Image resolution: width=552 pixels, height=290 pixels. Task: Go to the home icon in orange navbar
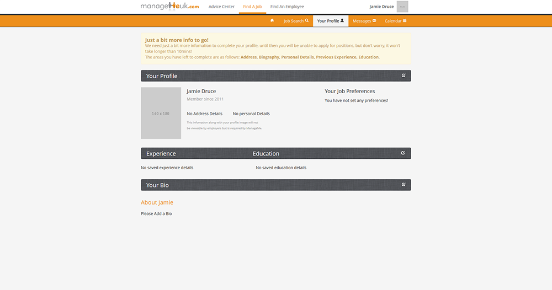pyautogui.click(x=272, y=21)
